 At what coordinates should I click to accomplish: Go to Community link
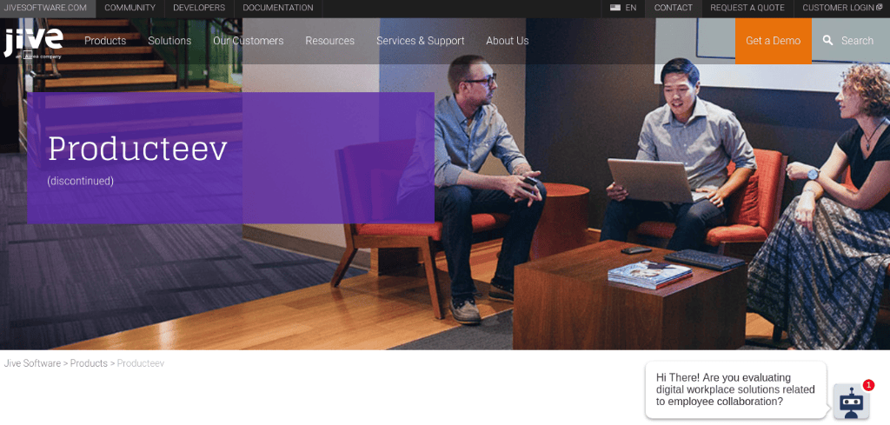130,8
